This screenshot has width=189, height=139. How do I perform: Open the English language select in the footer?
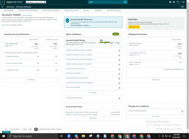(27, 129)
